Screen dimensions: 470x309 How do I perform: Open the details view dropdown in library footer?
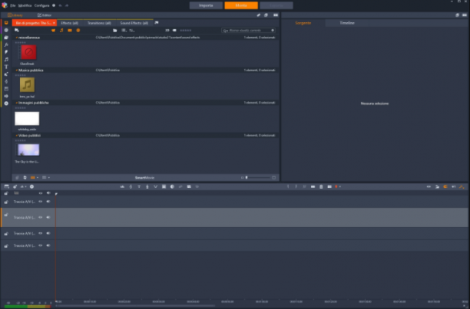(49, 178)
